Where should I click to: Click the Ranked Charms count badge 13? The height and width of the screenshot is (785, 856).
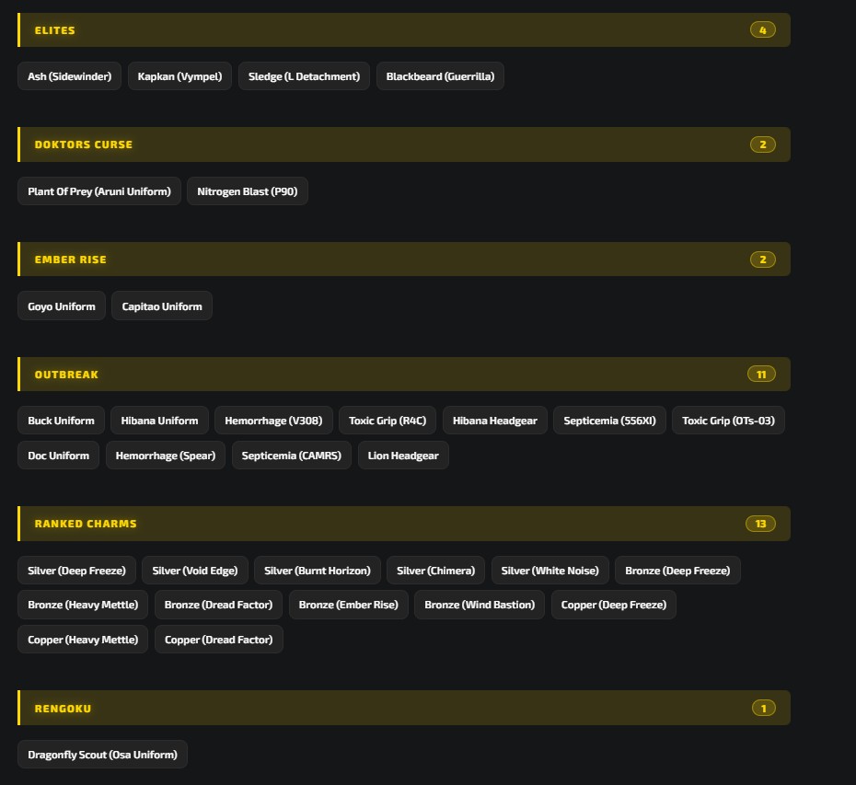(760, 524)
